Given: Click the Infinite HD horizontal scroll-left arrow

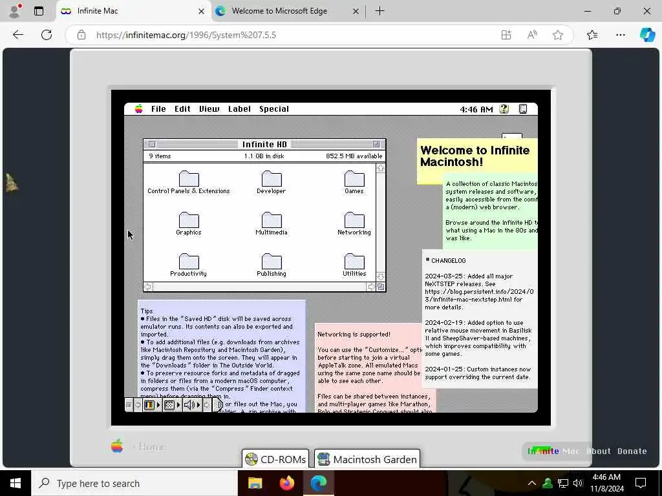Looking at the screenshot, I should point(148,287).
